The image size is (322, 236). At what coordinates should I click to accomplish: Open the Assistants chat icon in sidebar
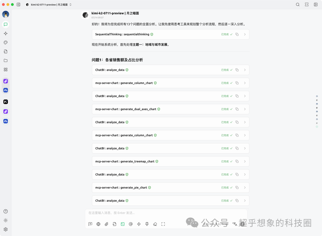coord(6,24)
